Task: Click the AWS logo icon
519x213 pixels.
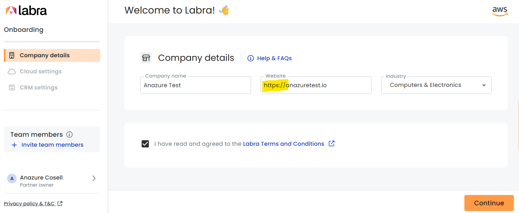Action: [500, 11]
